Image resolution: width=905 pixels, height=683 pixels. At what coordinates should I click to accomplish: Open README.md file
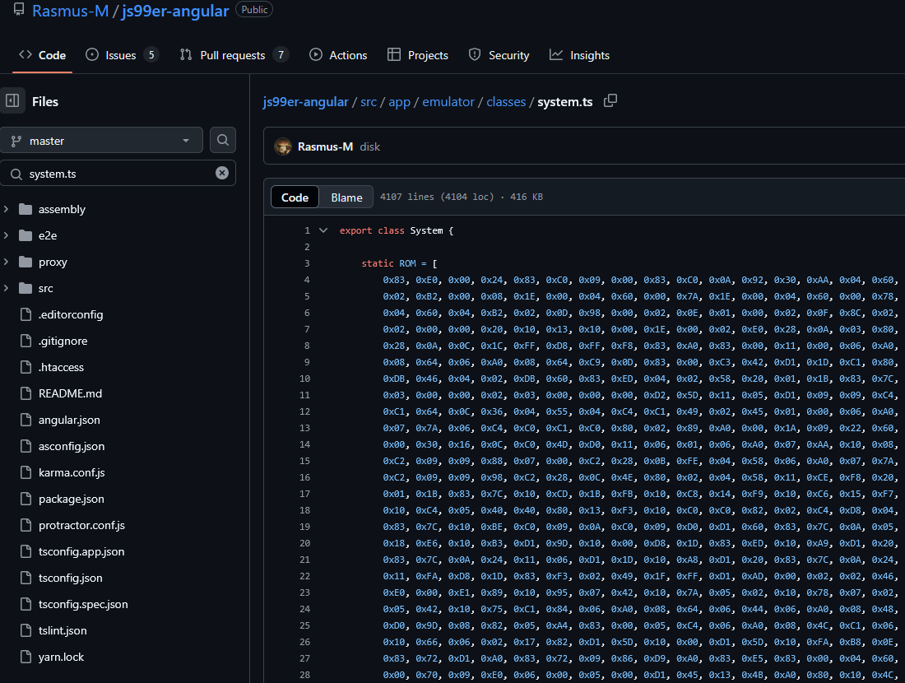tap(70, 393)
